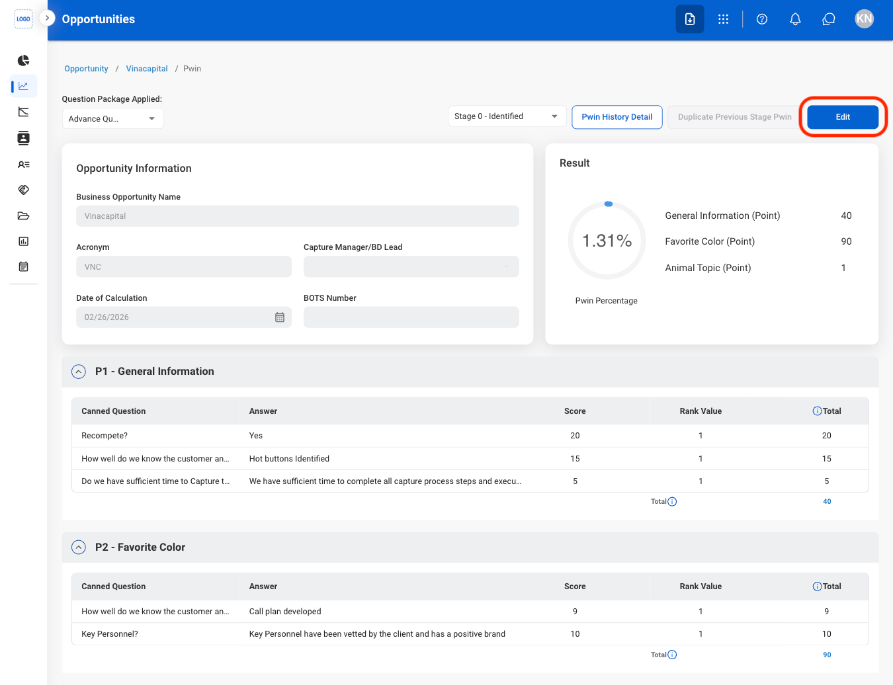
Task: Click Canned Question header in P1 table
Action: (114, 411)
